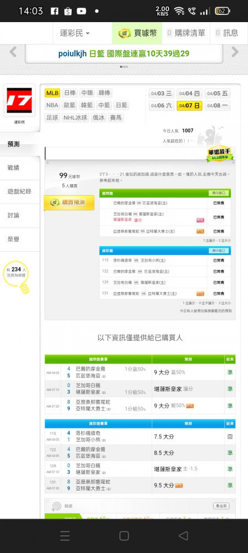Viewport: 248px width, 553px height.
Task: Open the poiulkjh 日籃 banner headline
Action: click(123, 54)
